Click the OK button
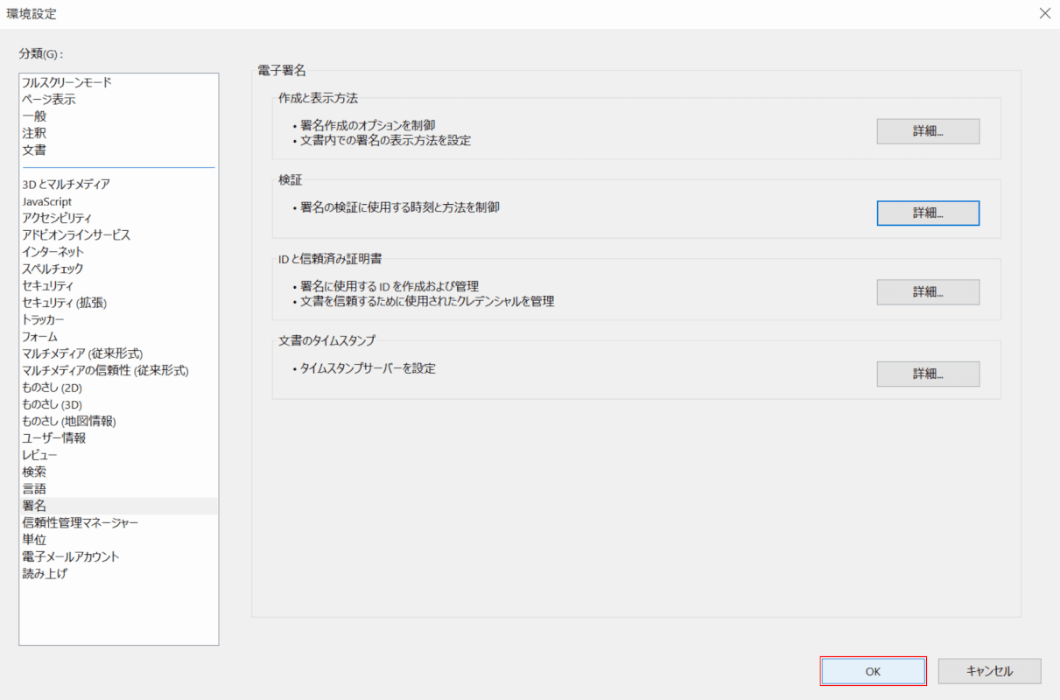 click(x=872, y=670)
